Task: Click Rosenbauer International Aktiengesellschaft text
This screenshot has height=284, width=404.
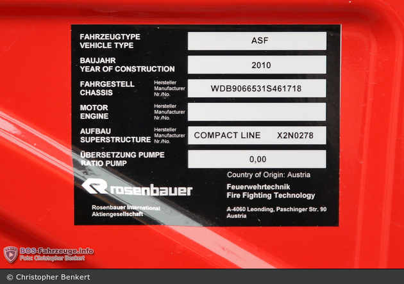Action: [126, 210]
